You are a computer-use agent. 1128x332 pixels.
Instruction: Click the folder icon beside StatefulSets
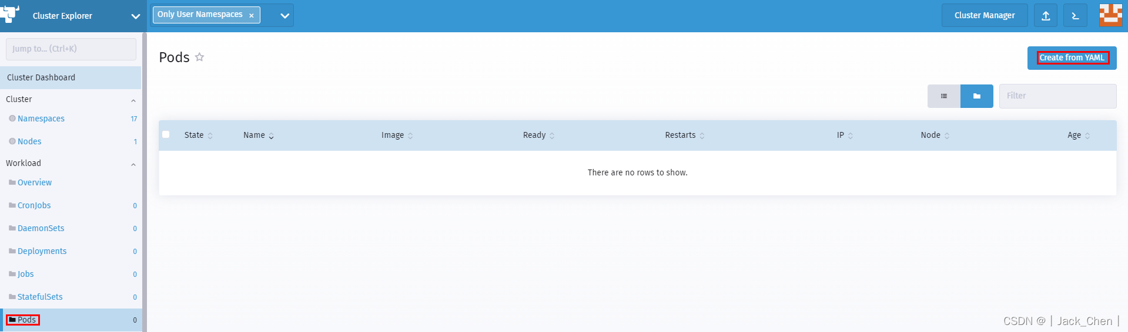[x=12, y=297]
